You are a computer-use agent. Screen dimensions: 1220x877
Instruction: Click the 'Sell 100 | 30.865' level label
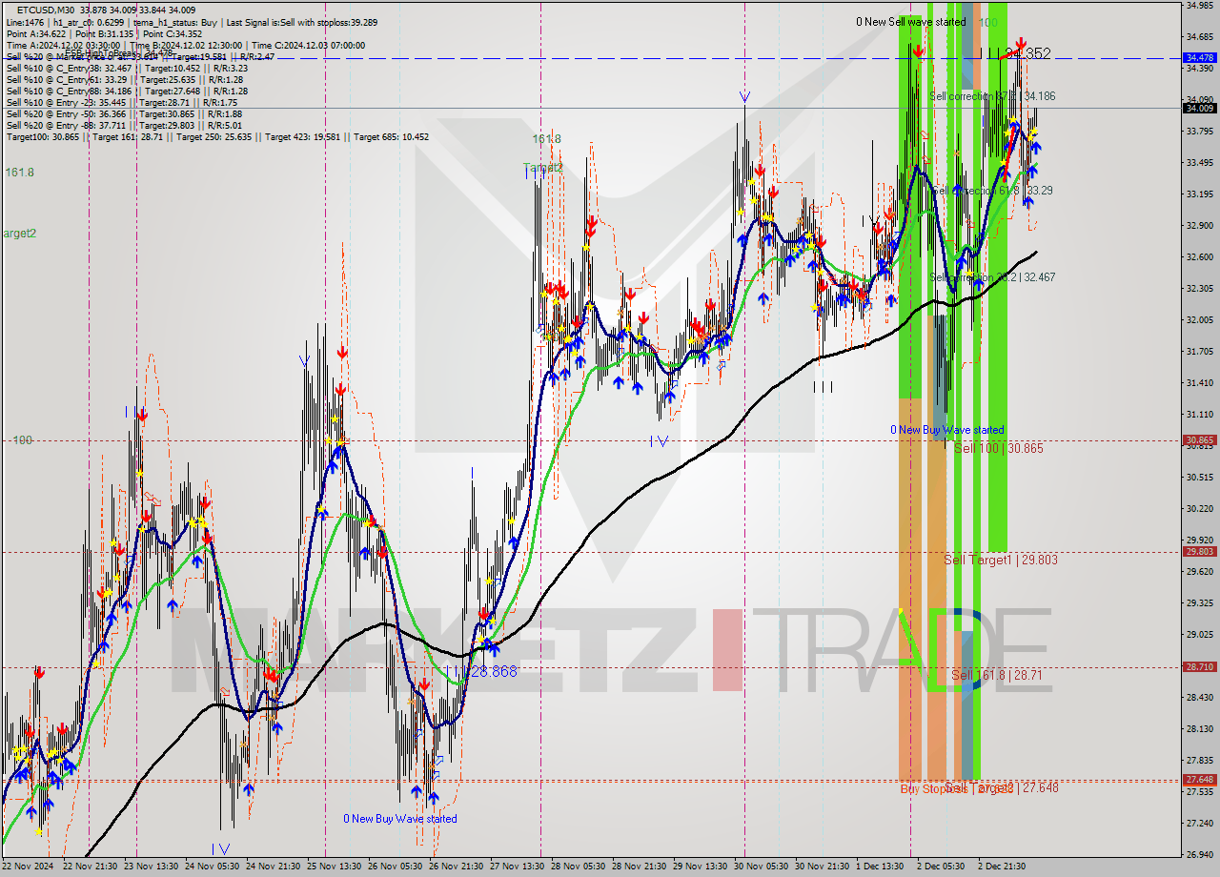tap(998, 448)
